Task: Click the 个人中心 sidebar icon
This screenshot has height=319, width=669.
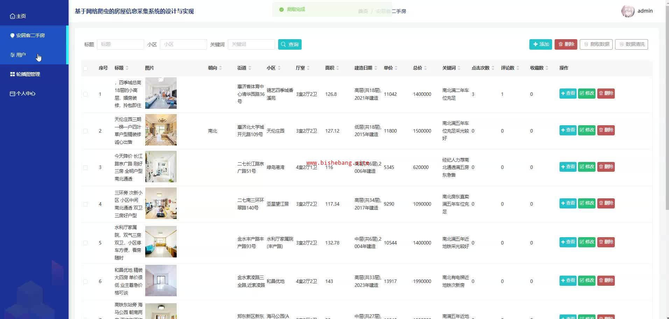Action: coord(13,94)
